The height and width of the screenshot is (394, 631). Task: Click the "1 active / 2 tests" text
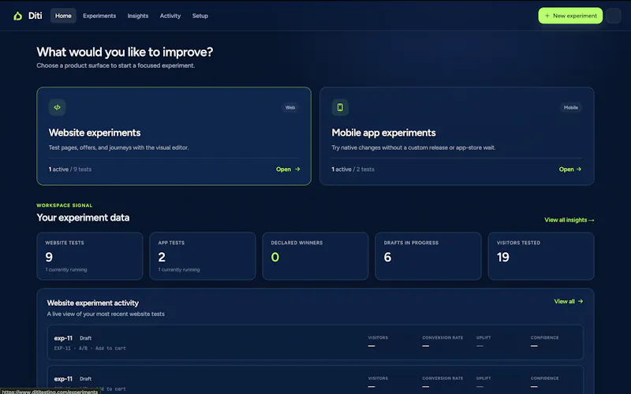coord(353,169)
